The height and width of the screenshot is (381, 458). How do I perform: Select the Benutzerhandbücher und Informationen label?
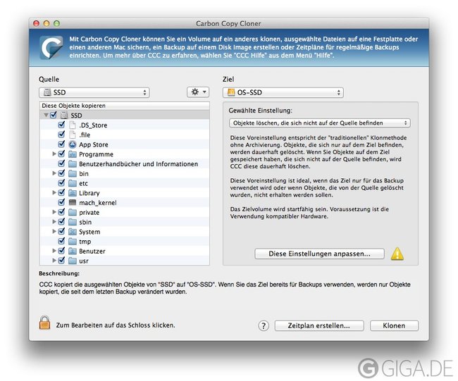(138, 164)
